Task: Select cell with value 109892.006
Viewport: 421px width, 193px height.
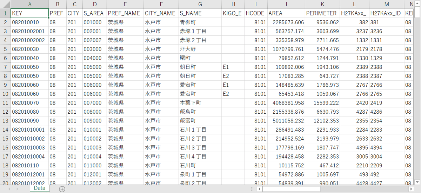Action: tap(286, 67)
